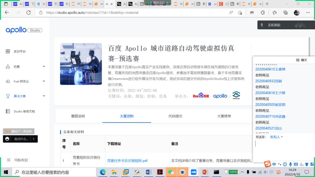315x177 pixels.
Task: Open the 大赛榜单 tab
Action: pos(224,116)
